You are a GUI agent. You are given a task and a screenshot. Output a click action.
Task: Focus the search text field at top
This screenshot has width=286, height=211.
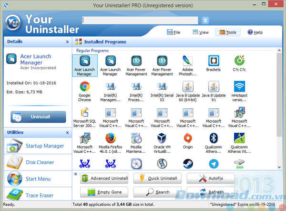click(140, 20)
